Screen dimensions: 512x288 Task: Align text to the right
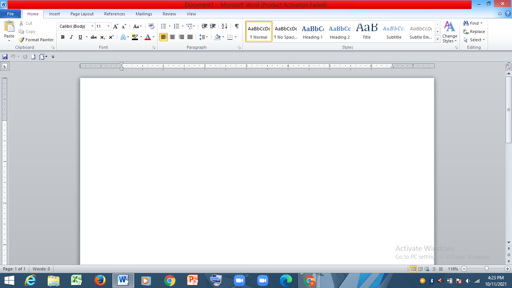coord(181,37)
